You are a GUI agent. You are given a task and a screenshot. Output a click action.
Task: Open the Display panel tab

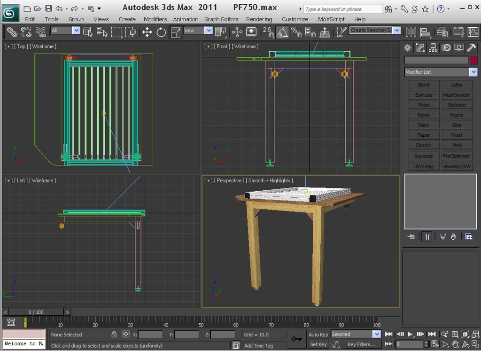tap(459, 47)
